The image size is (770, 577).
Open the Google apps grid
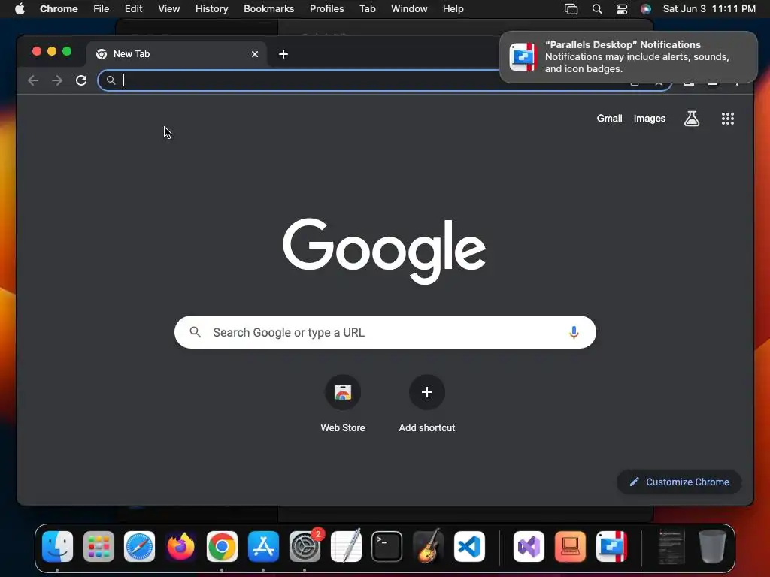(x=727, y=118)
